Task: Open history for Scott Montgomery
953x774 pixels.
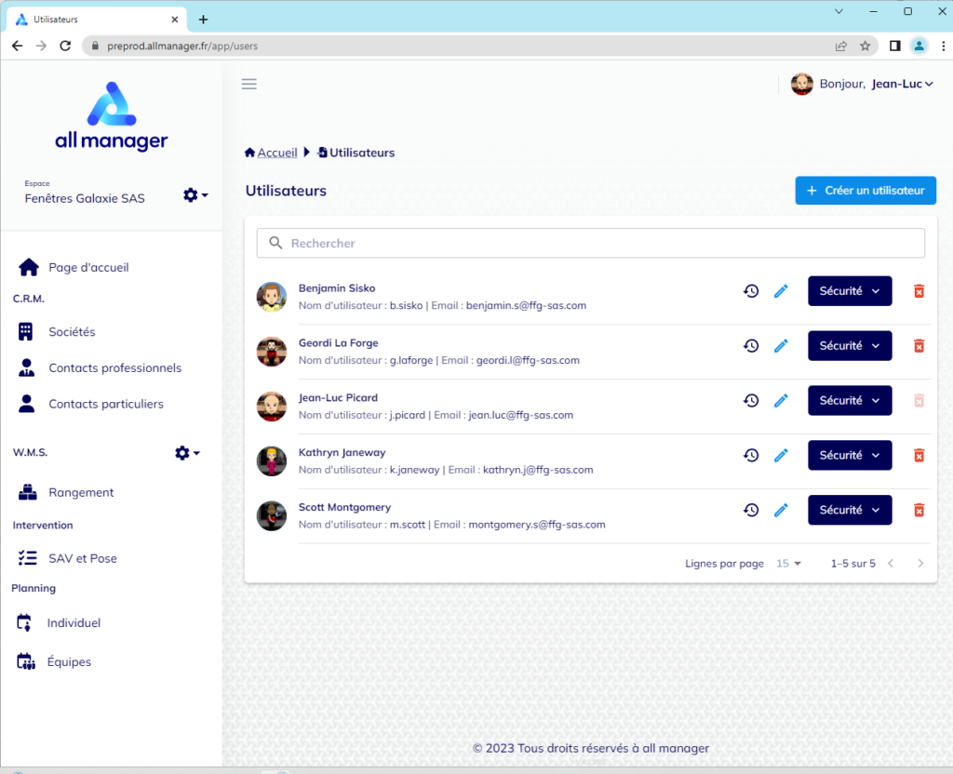Action: (751, 511)
